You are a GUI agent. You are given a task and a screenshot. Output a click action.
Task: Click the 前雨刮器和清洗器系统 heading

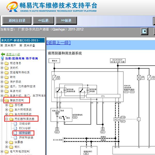[x=65, y=53]
